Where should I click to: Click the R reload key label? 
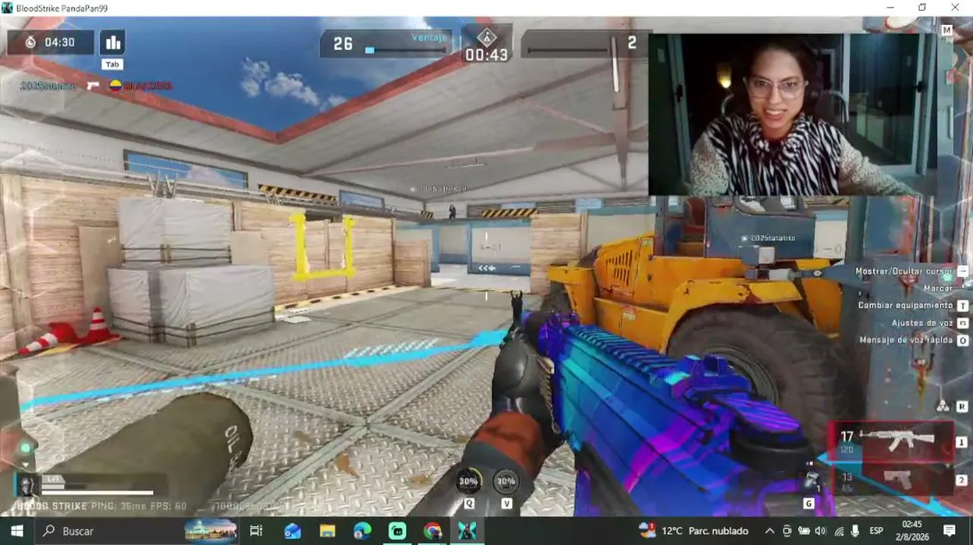coord(962,406)
